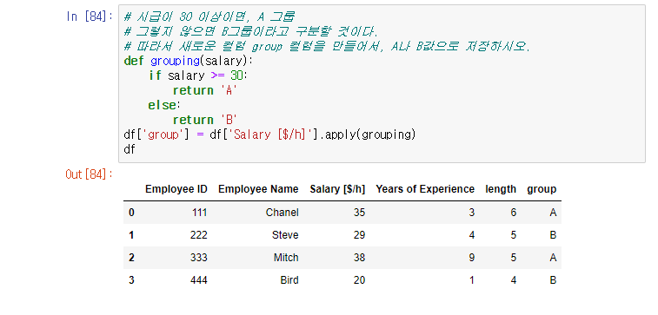
Task: Click the Salary [$/h] column header
Action: (x=337, y=189)
